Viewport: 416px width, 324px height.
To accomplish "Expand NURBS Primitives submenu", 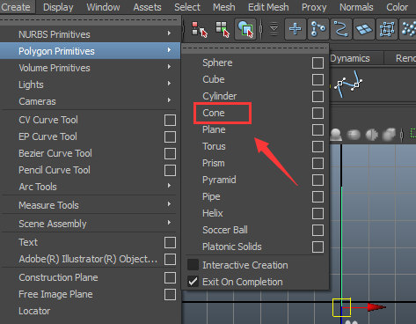I will [90, 34].
